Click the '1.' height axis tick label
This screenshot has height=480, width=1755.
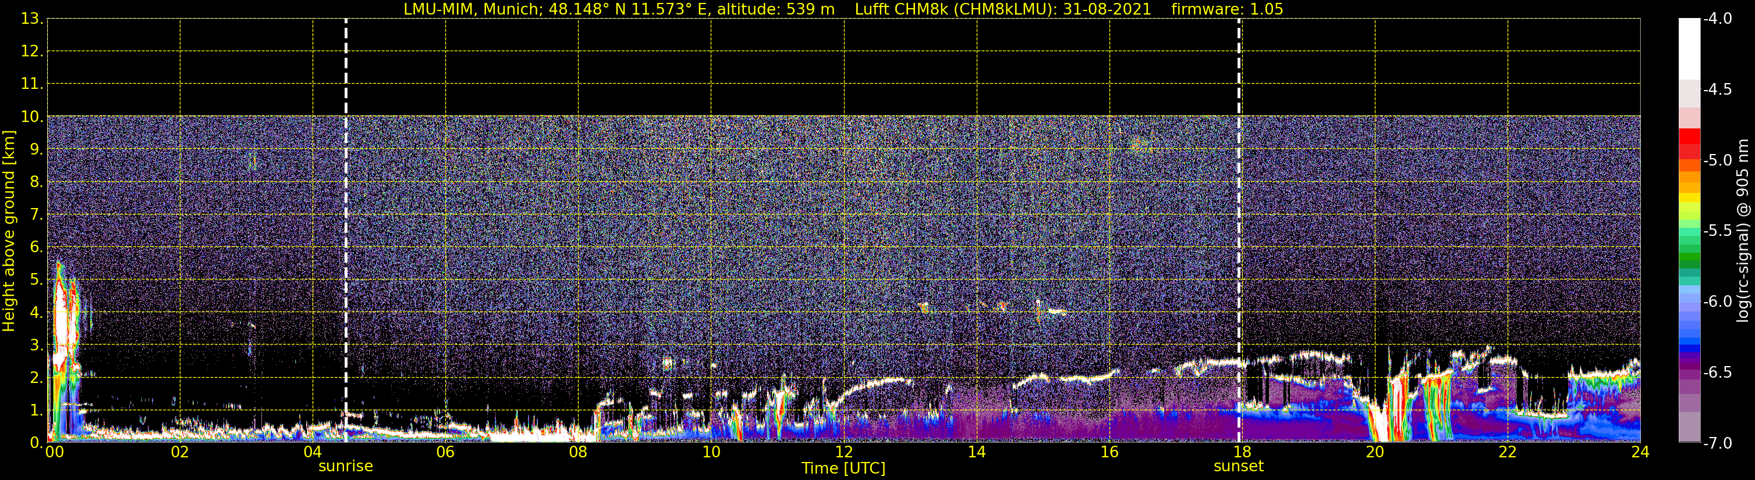(36, 410)
